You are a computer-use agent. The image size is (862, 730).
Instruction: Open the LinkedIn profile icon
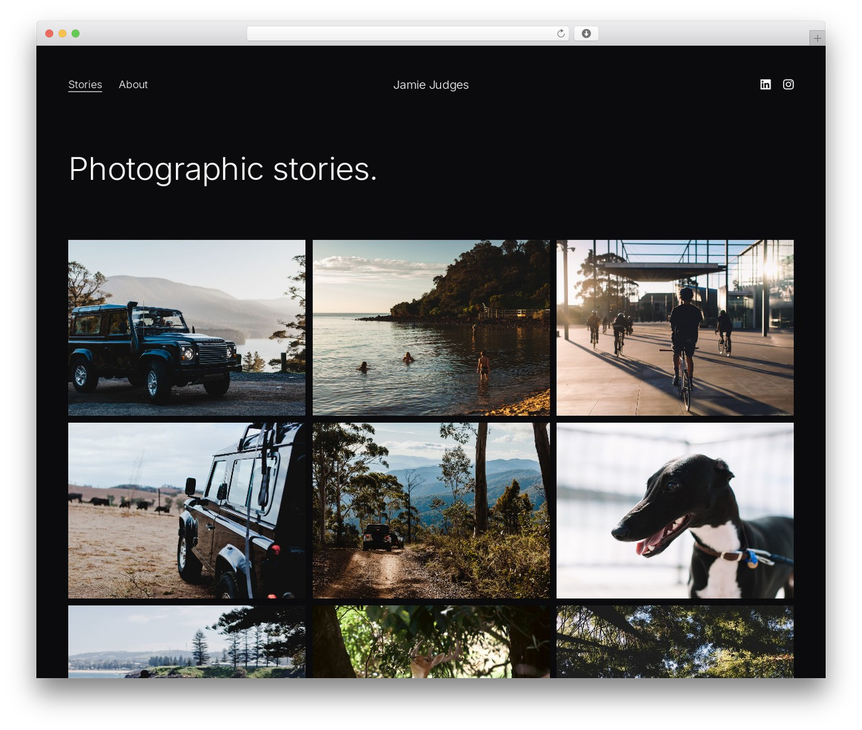coord(766,84)
